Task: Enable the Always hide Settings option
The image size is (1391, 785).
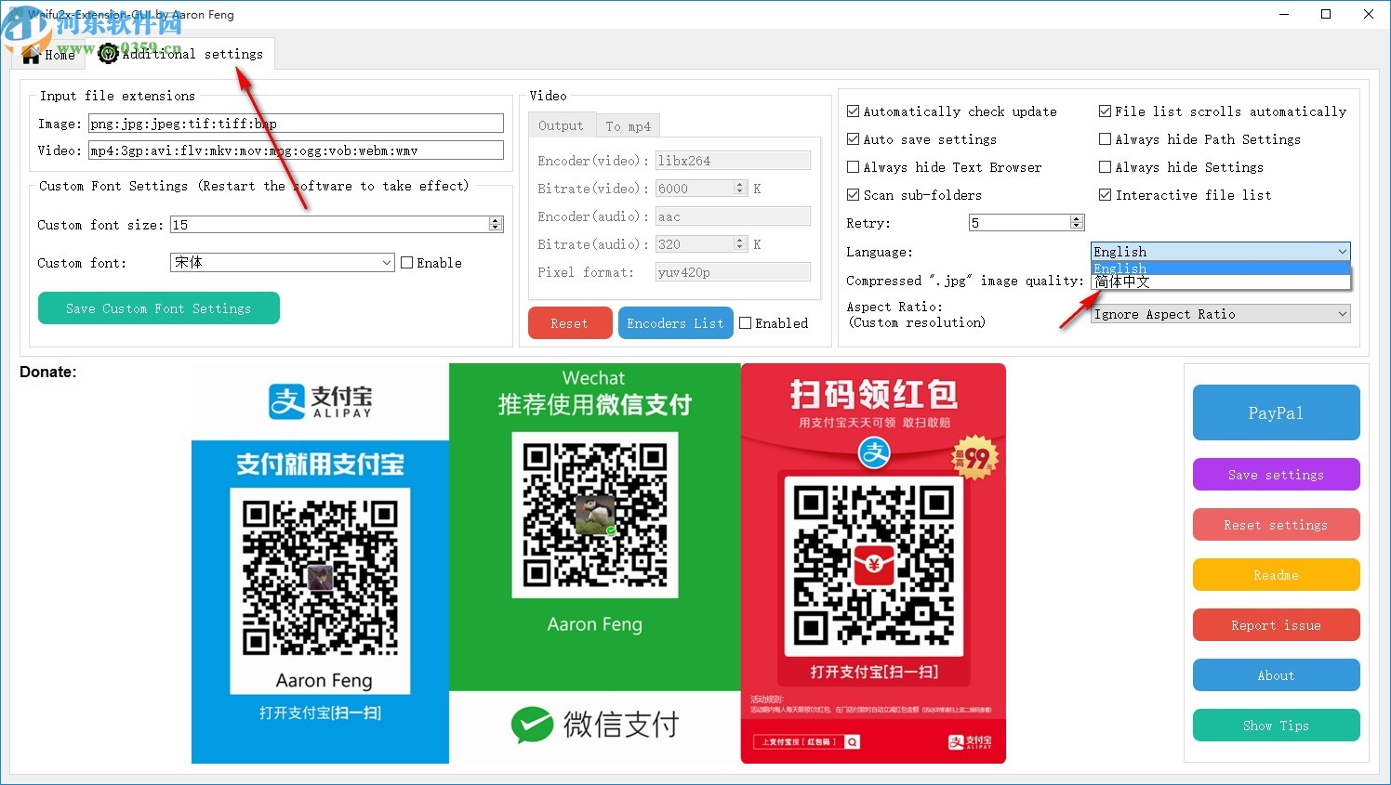Action: pos(1105,167)
